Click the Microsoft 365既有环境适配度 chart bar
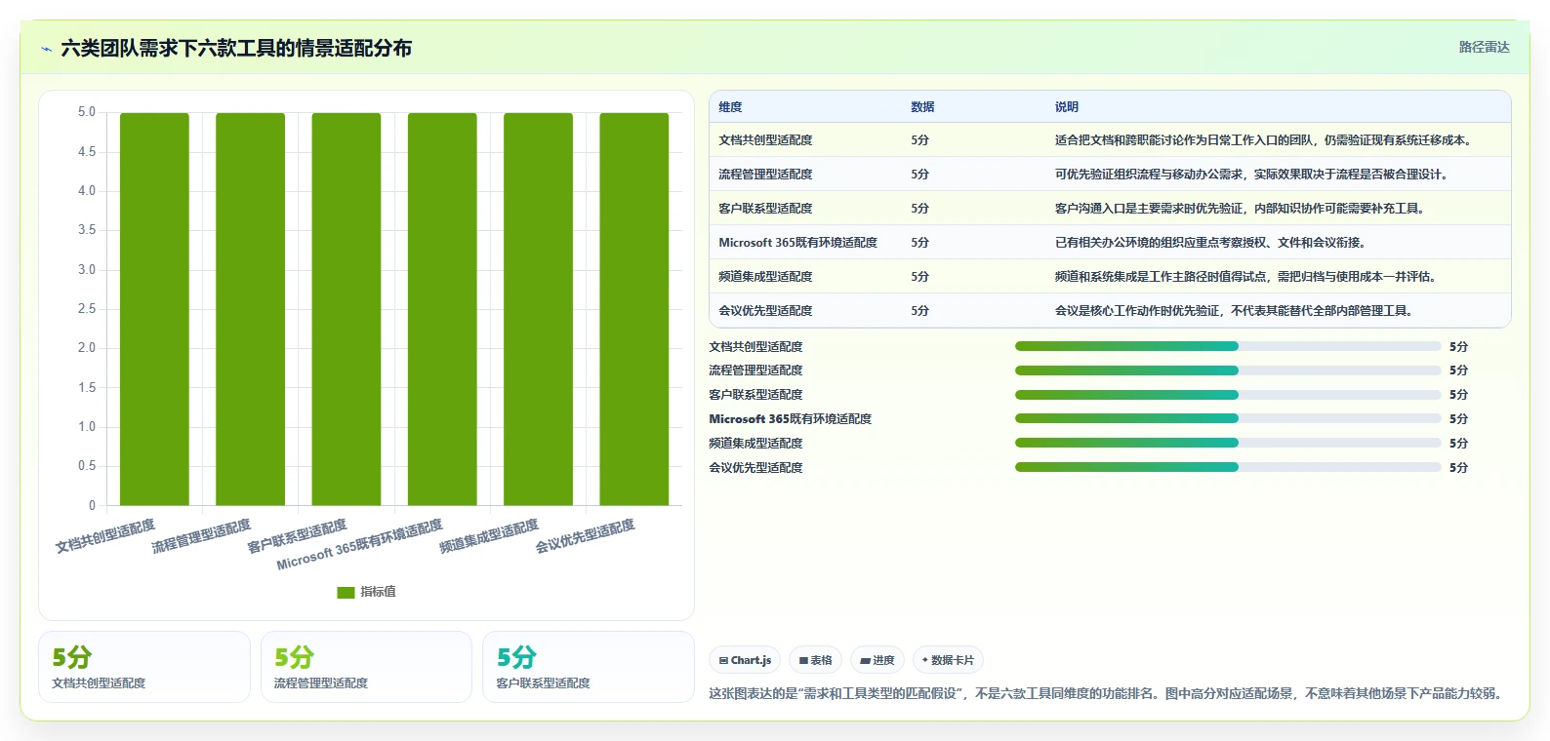This screenshot has width=1550, height=741. coord(442,309)
